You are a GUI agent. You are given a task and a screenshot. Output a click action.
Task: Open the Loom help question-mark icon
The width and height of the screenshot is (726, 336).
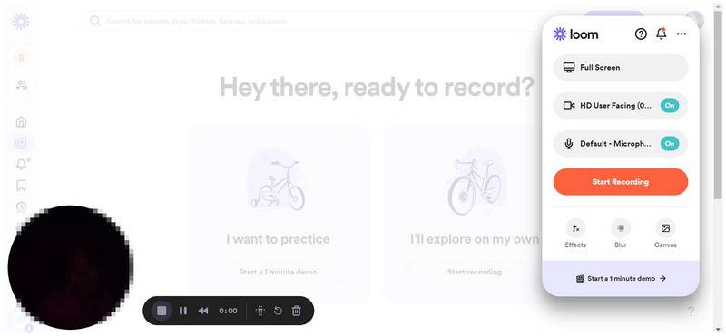pos(641,34)
